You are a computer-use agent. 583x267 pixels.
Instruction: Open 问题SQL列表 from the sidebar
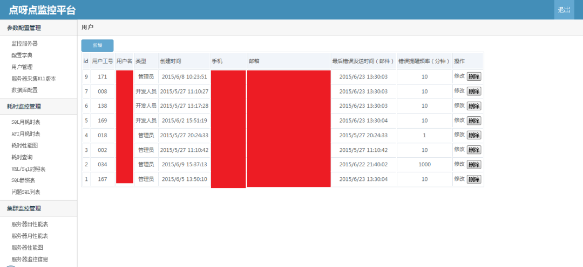click(x=26, y=192)
